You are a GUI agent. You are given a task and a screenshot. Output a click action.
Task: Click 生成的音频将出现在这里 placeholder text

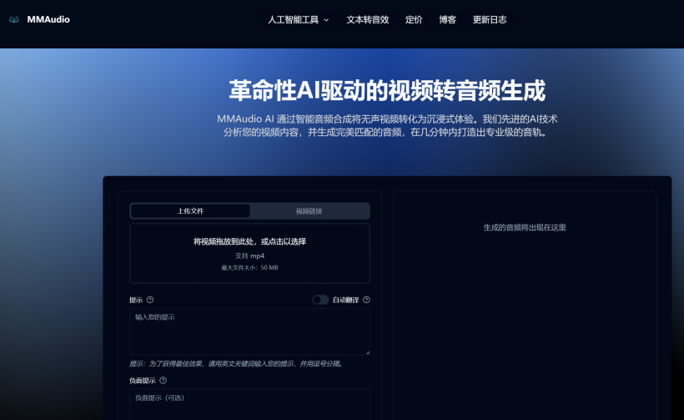click(525, 227)
